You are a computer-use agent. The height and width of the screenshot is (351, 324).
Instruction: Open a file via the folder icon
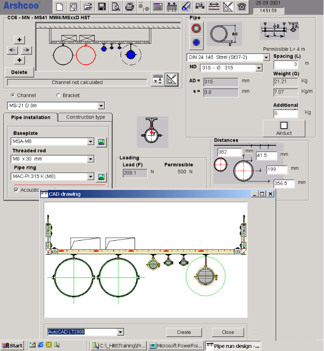[87, 6]
